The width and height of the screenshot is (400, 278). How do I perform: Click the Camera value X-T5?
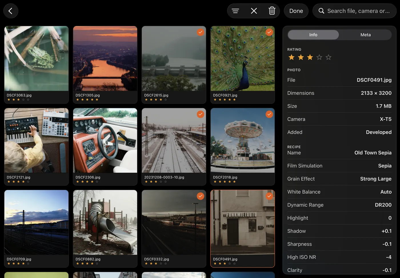pyautogui.click(x=385, y=119)
